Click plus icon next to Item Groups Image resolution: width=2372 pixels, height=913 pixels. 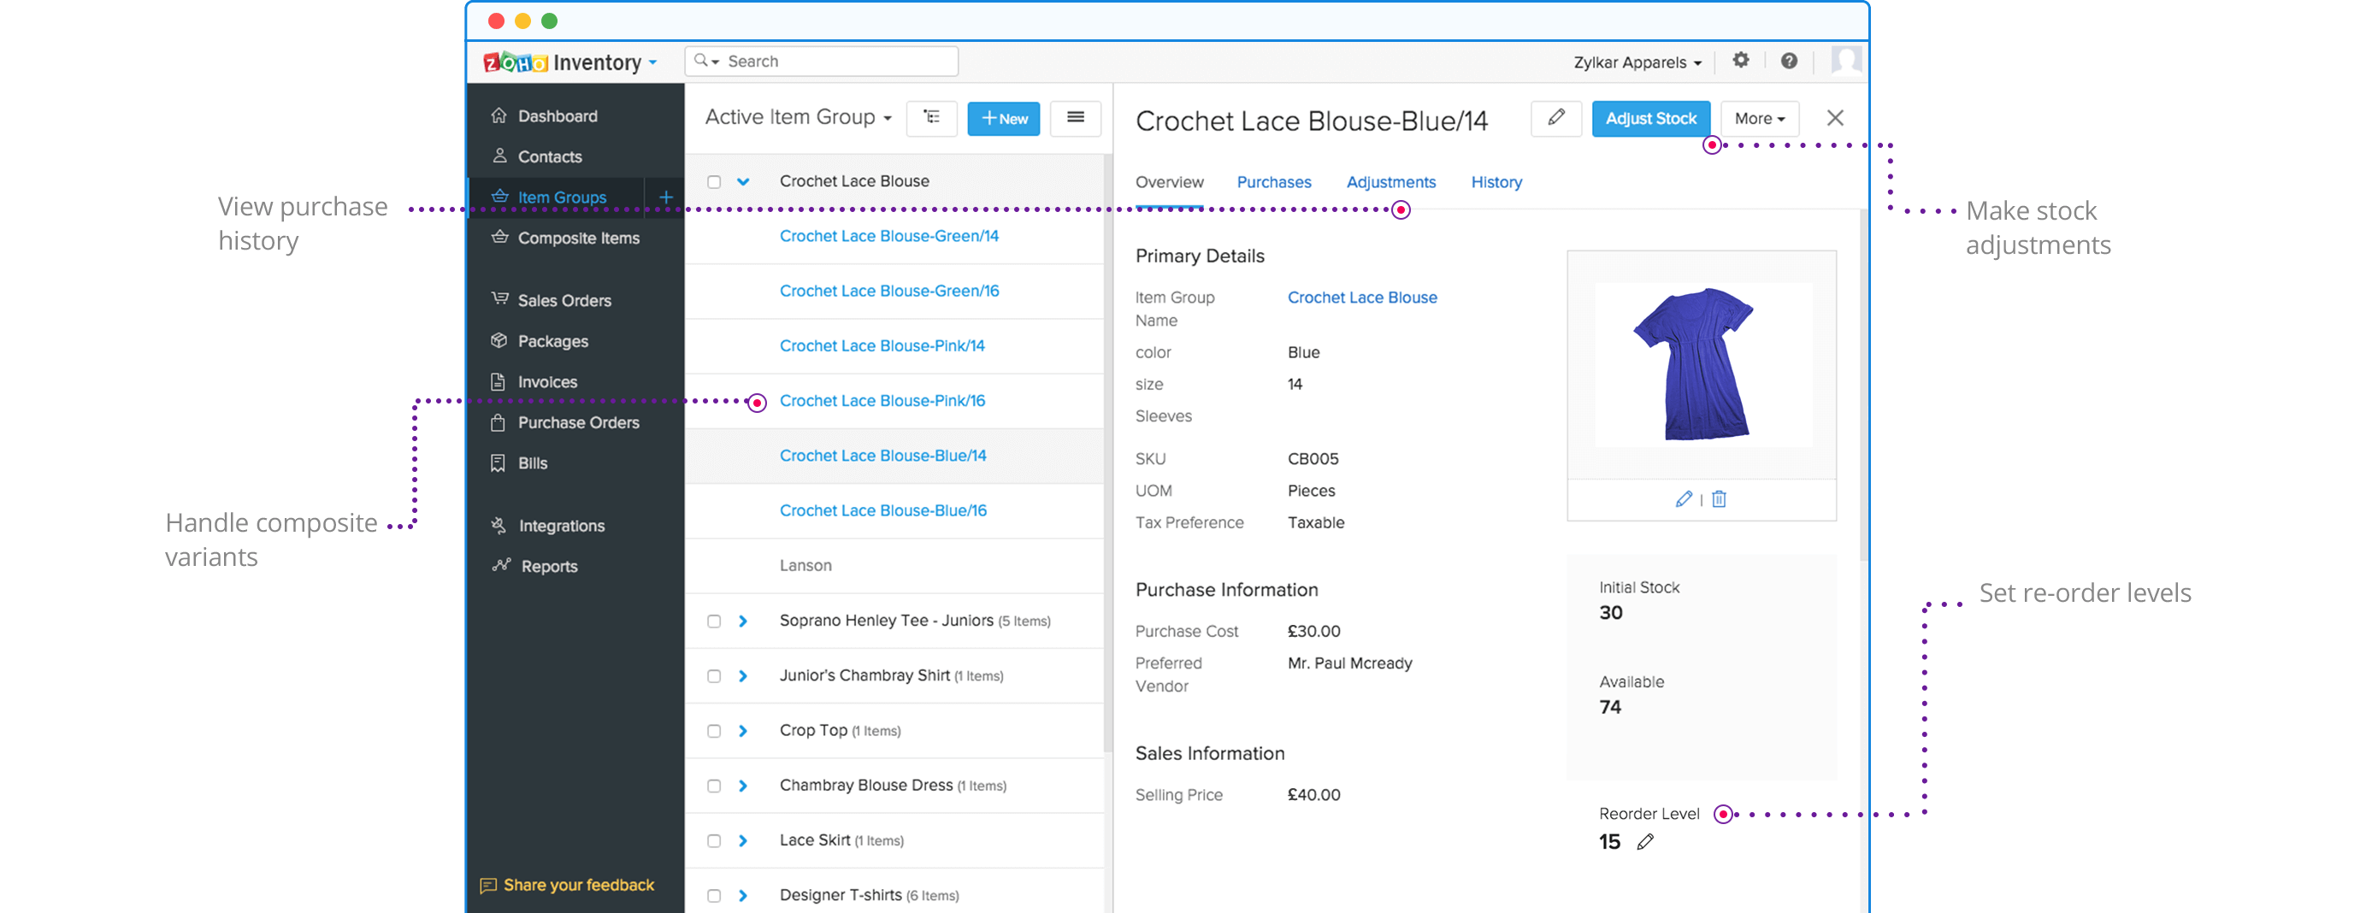pyautogui.click(x=666, y=197)
